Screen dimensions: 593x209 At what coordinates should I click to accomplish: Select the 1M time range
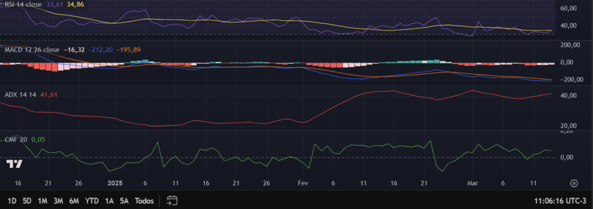click(42, 201)
